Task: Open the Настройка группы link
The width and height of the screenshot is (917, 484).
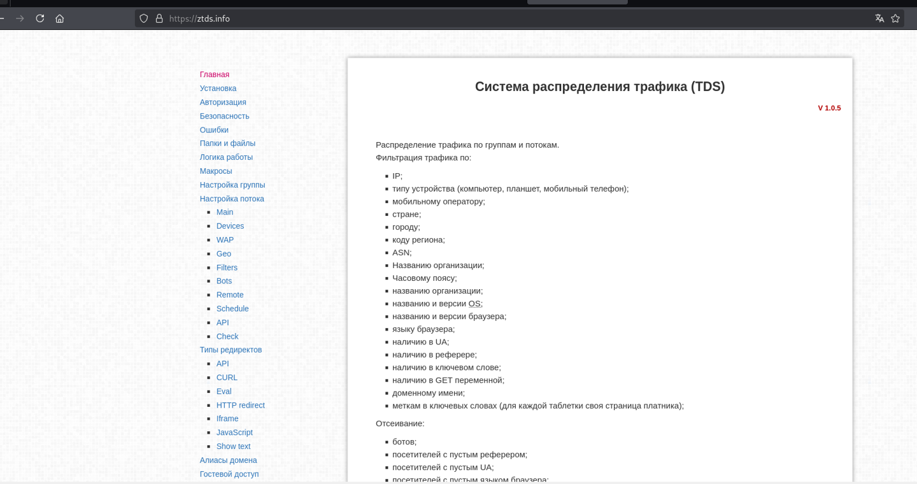Action: (232, 185)
